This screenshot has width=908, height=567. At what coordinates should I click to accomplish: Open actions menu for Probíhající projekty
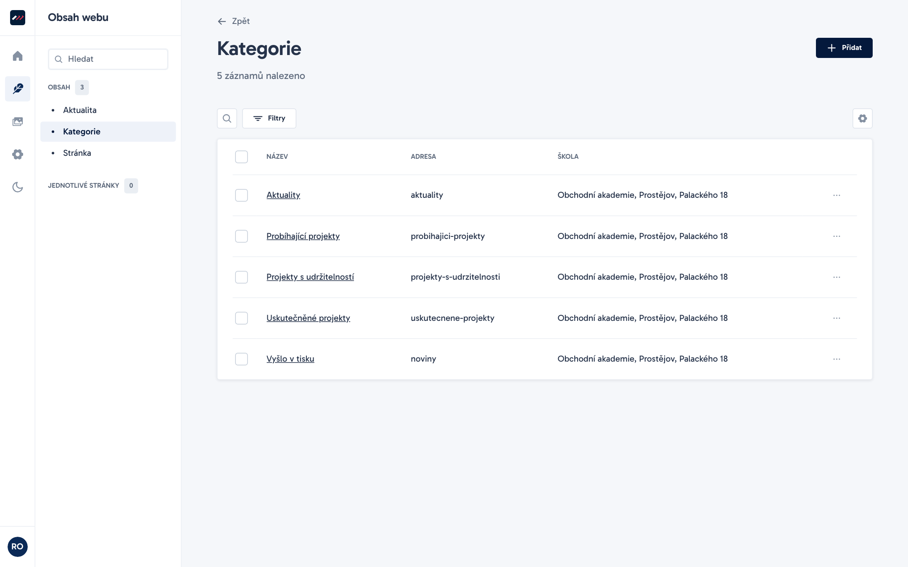837,236
